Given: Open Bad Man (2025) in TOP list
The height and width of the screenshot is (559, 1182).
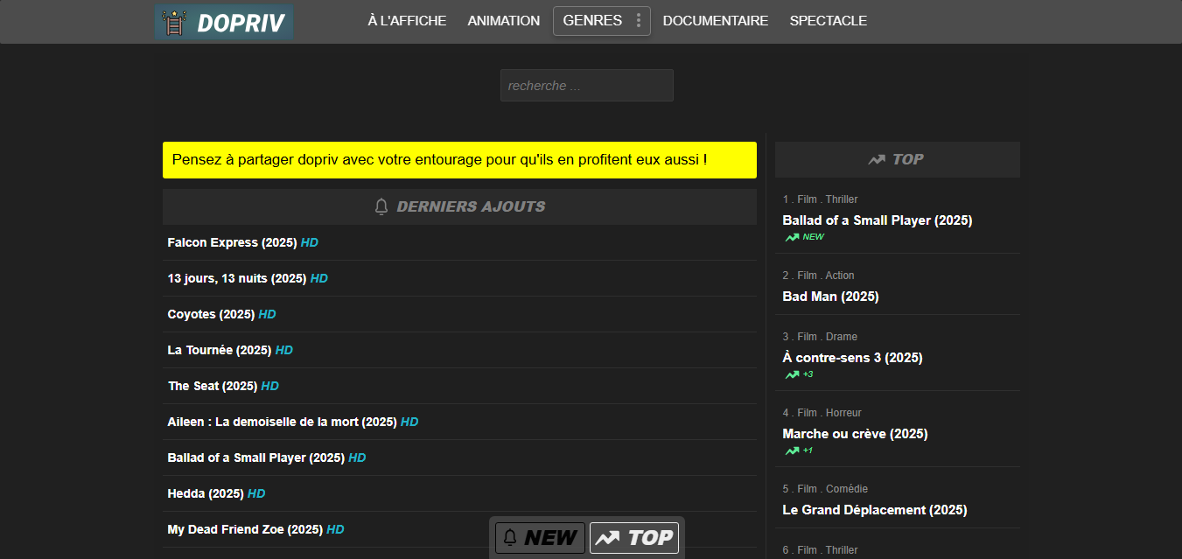Looking at the screenshot, I should click(830, 297).
